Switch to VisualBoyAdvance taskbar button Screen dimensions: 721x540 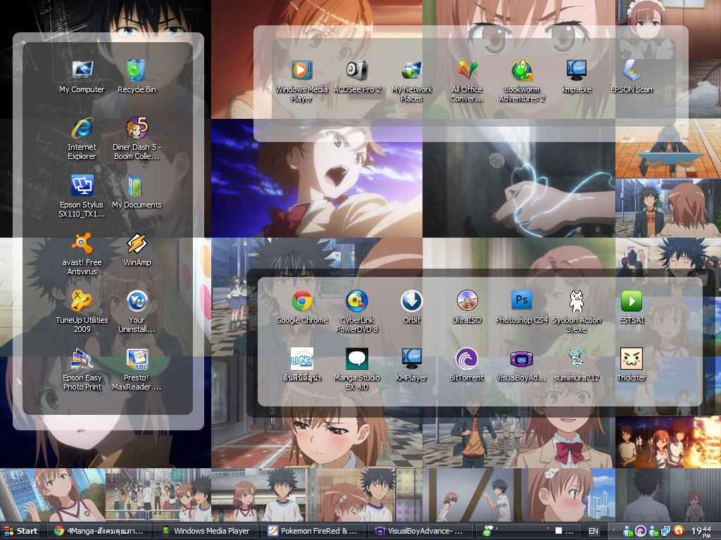422,531
